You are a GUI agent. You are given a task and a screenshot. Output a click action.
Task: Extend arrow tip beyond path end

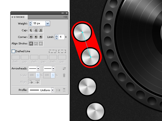tap(31, 82)
